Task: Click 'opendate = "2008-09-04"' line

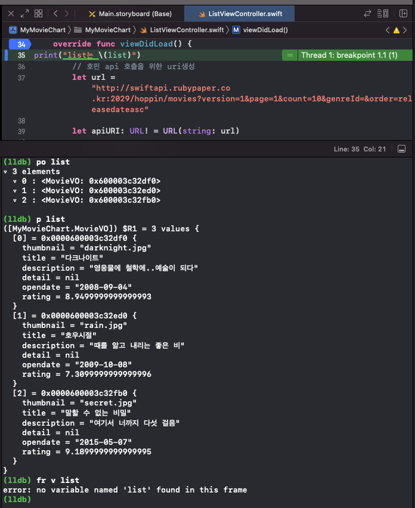Action: (x=77, y=287)
